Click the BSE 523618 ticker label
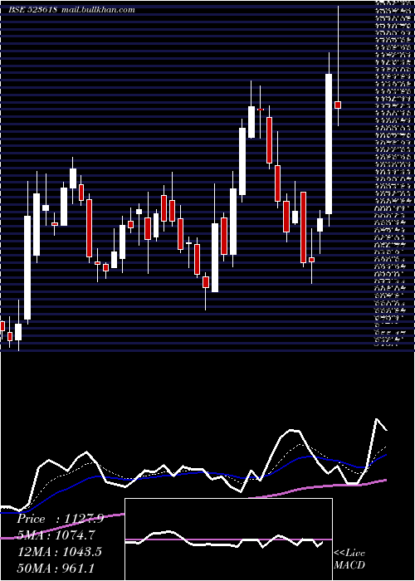The height and width of the screenshot is (581, 415). click(33, 10)
